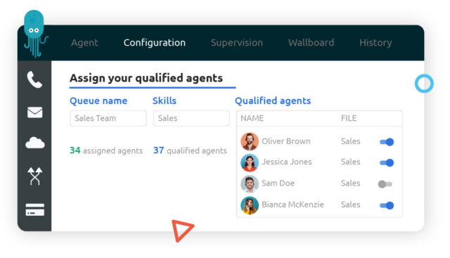Open the phone channel in sidebar
This screenshot has height=258, width=450.
34,79
